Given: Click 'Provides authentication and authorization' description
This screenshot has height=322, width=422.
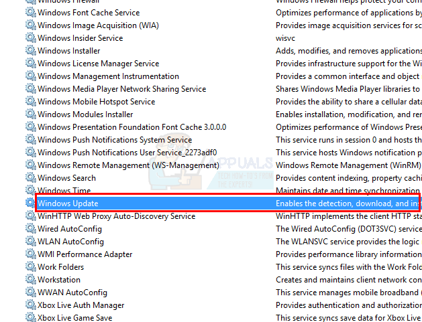Looking at the screenshot, I should 349,305.
